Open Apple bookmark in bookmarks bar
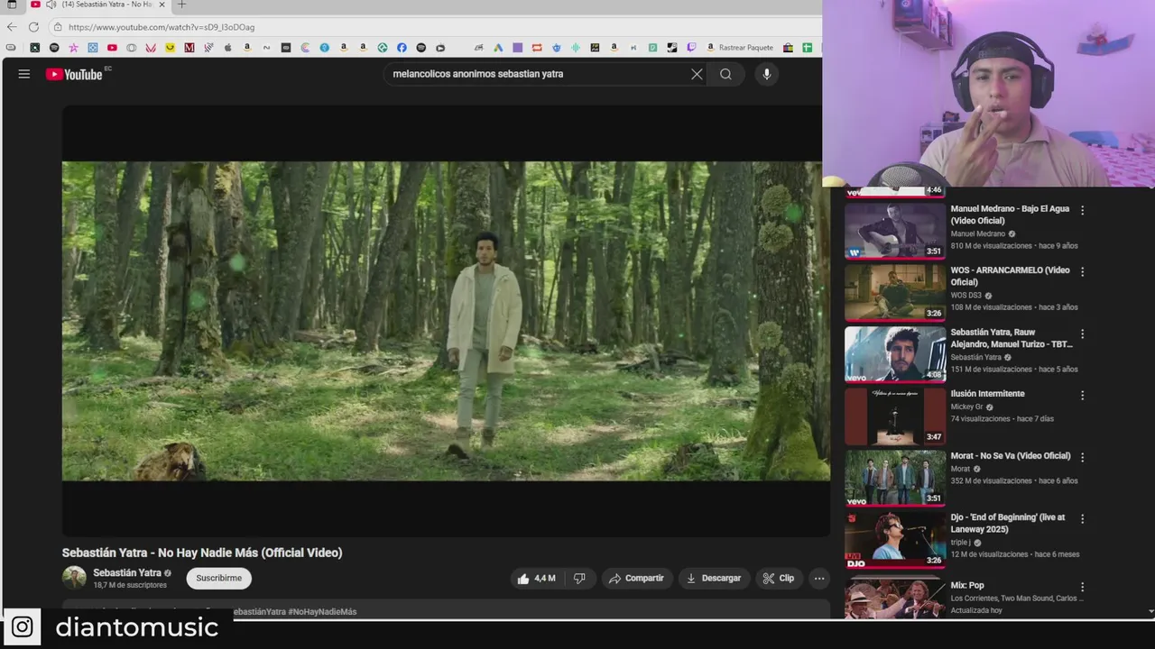 tap(227, 48)
